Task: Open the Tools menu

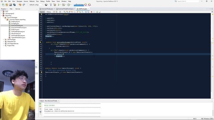Action: 58,1
